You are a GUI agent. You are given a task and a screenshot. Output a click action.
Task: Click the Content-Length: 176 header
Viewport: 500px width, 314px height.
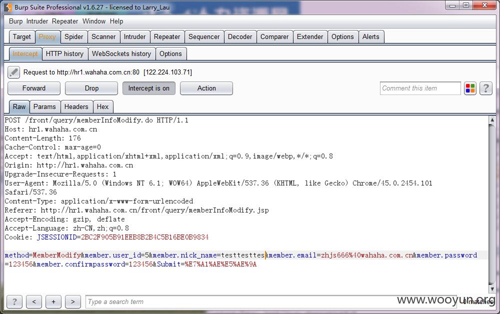pos(42,138)
